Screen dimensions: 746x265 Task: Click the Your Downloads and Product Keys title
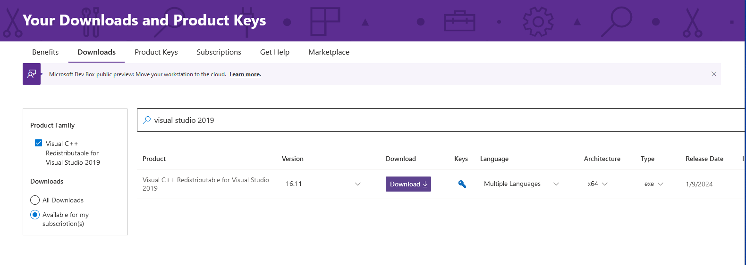tap(144, 20)
